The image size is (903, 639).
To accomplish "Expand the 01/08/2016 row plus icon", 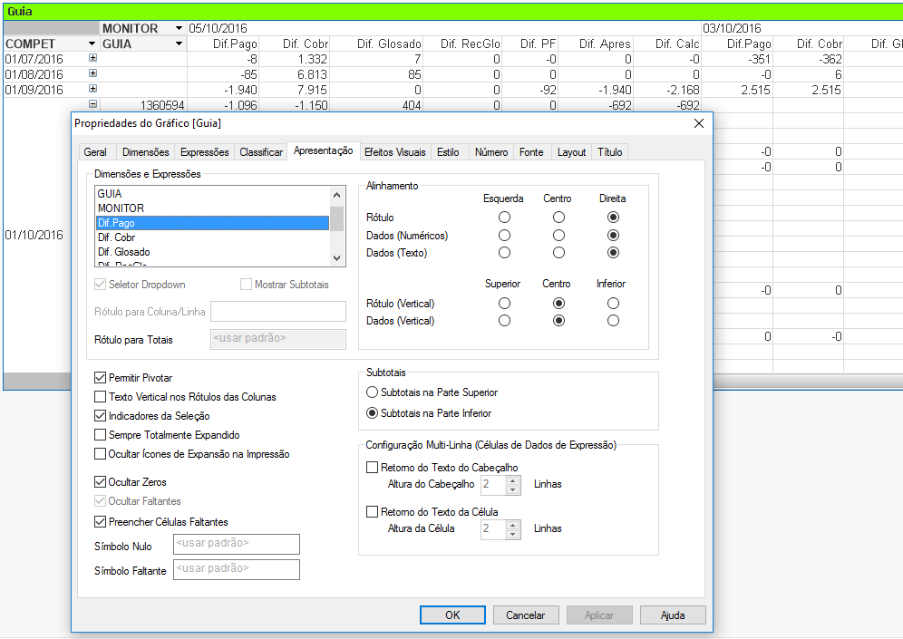I will (92, 73).
